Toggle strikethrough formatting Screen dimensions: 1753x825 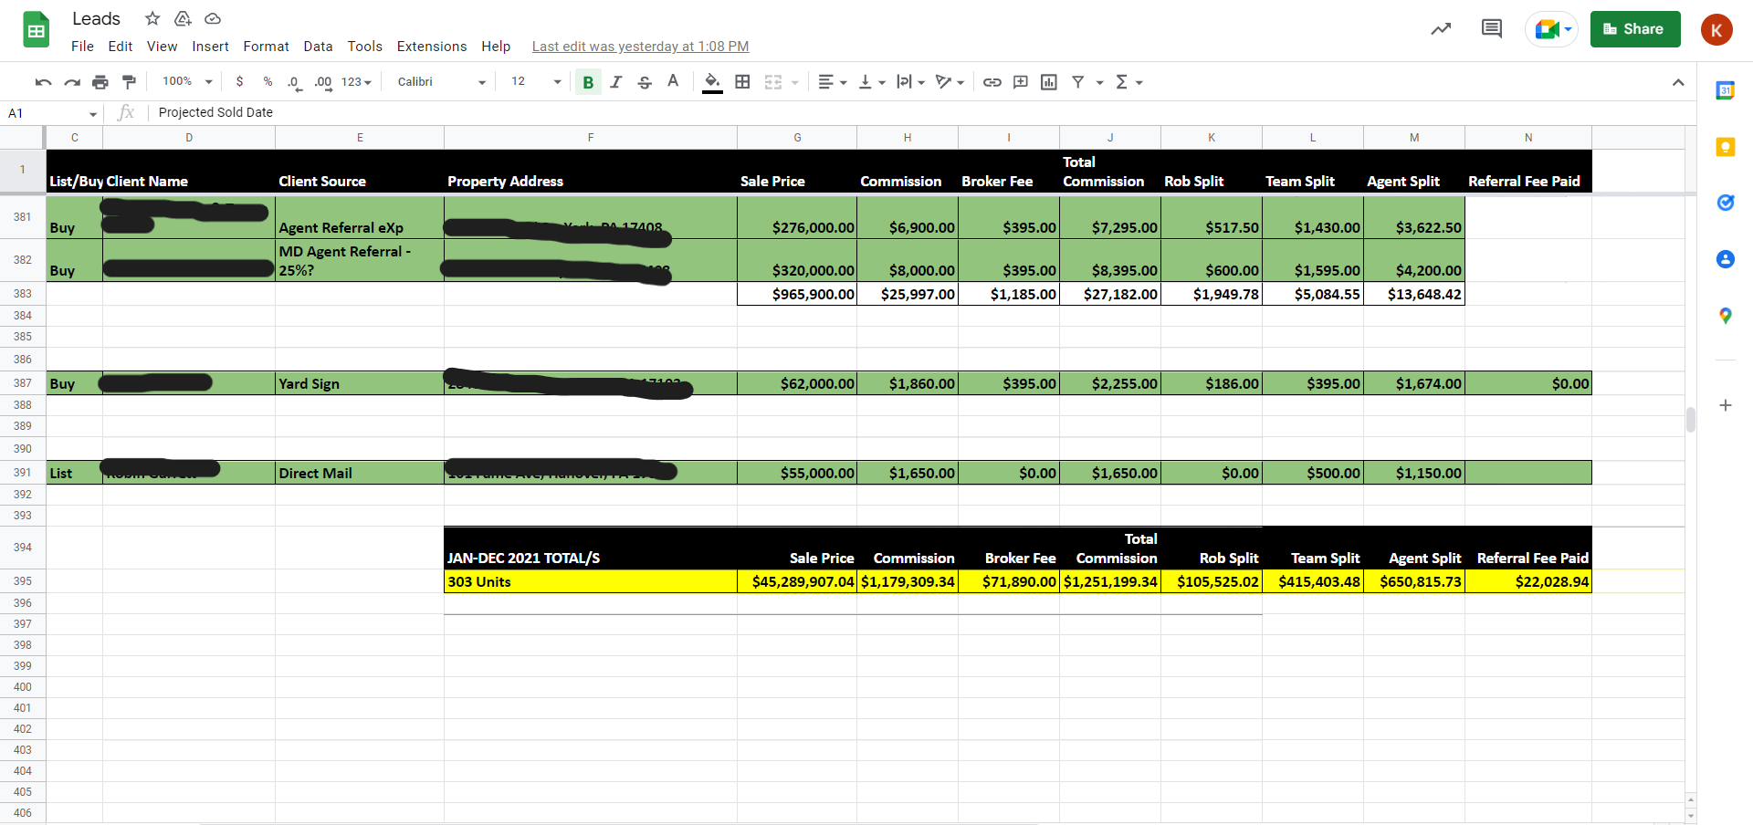645,82
